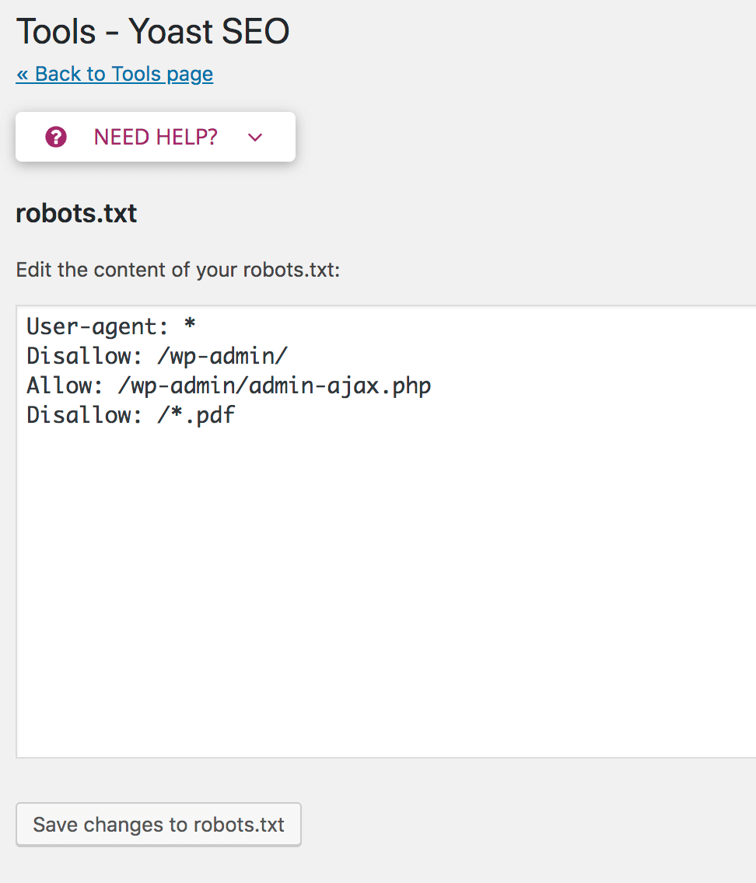Click the Disallow: /wp-admin/ line
756x883 pixels.
pos(157,356)
